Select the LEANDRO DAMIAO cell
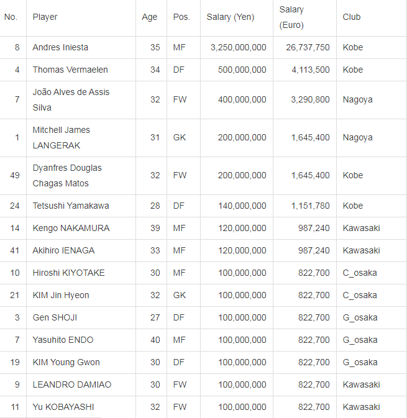 [x=71, y=384]
